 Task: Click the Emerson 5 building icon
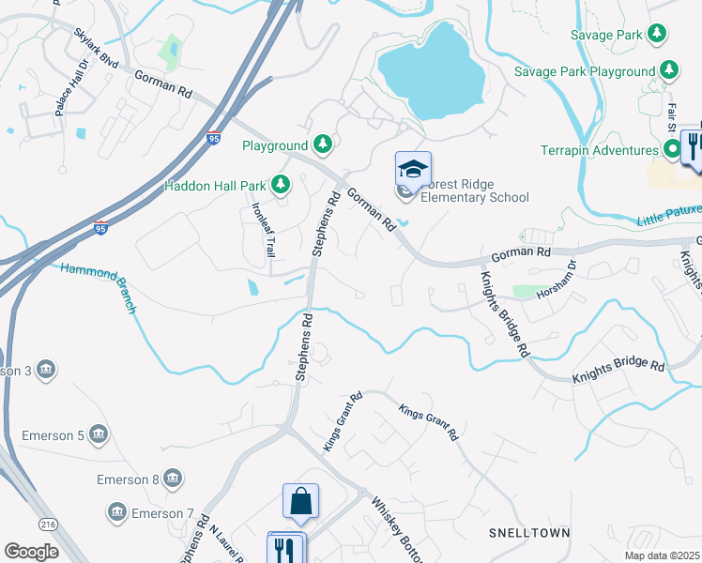click(x=99, y=434)
